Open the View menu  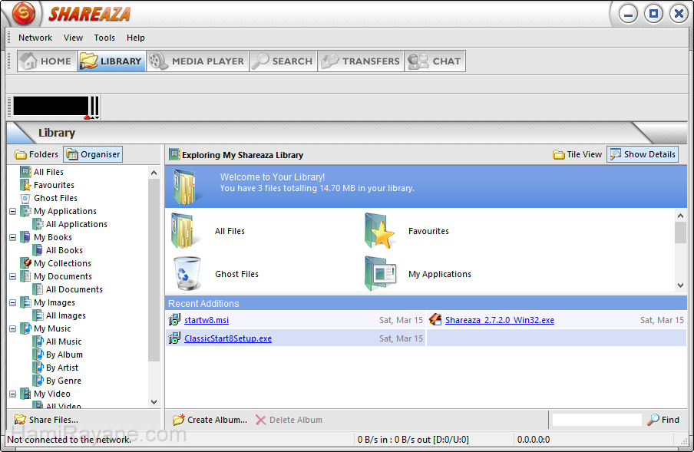click(73, 38)
